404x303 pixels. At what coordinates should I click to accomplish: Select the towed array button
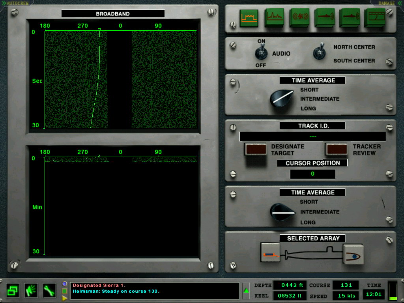click(x=270, y=252)
